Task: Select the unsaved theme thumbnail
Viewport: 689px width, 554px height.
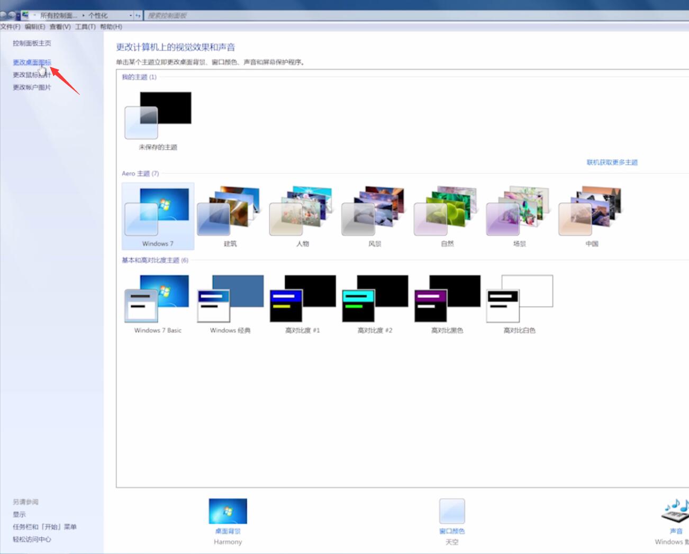Action: (158, 116)
